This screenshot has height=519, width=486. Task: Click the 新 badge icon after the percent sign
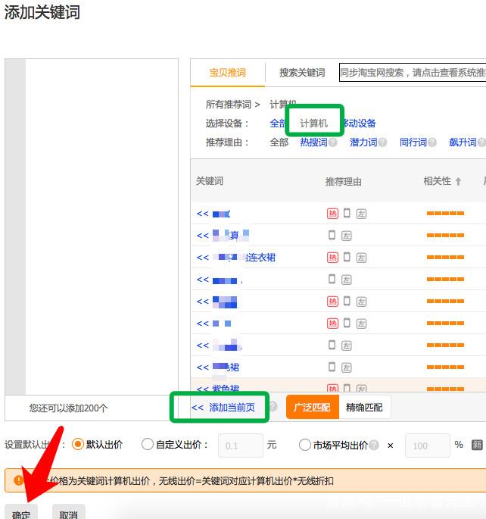[x=477, y=445]
